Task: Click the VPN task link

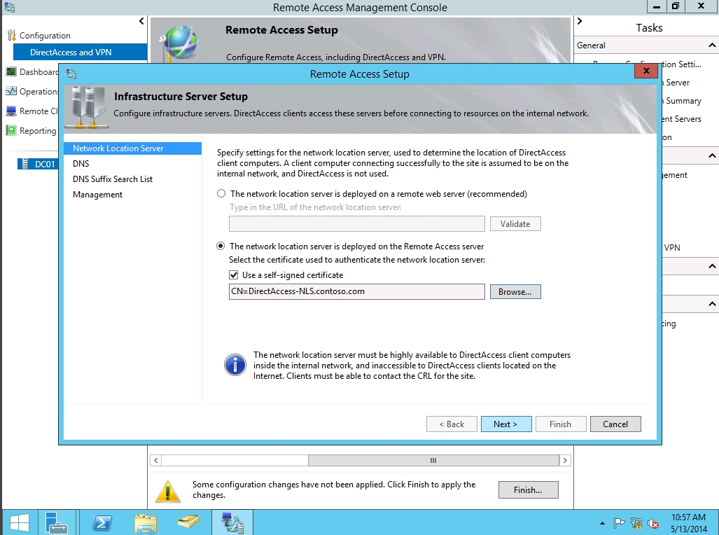Action: pos(672,247)
